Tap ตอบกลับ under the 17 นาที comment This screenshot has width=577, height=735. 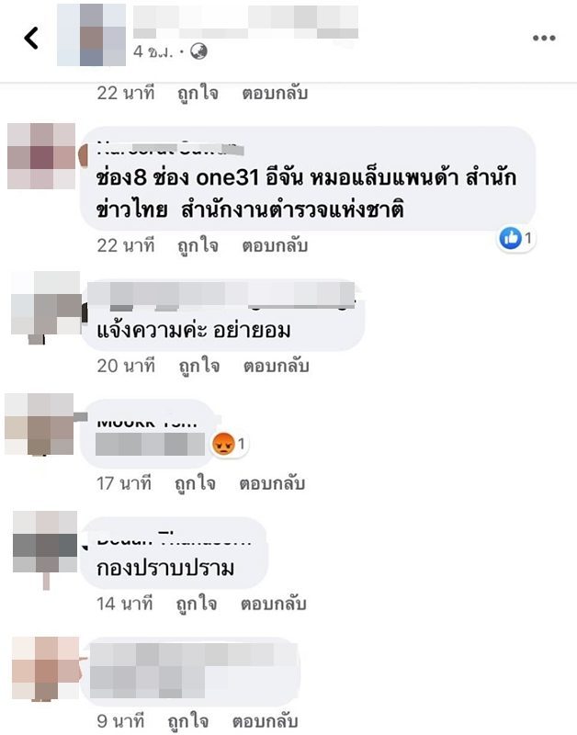click(x=272, y=483)
